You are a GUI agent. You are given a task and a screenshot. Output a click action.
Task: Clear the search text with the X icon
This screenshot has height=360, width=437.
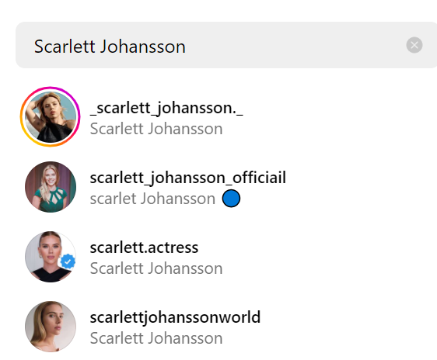pos(414,45)
